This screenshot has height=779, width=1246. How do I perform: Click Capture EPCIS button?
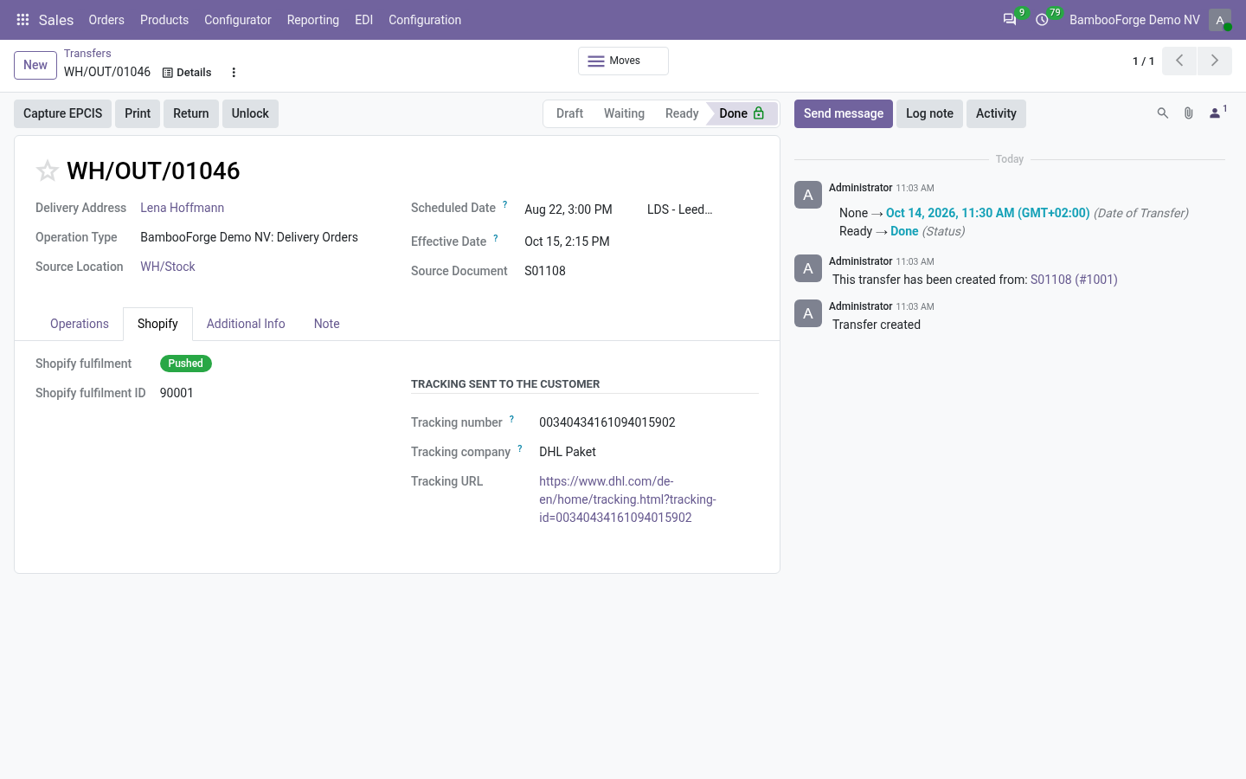pos(62,113)
